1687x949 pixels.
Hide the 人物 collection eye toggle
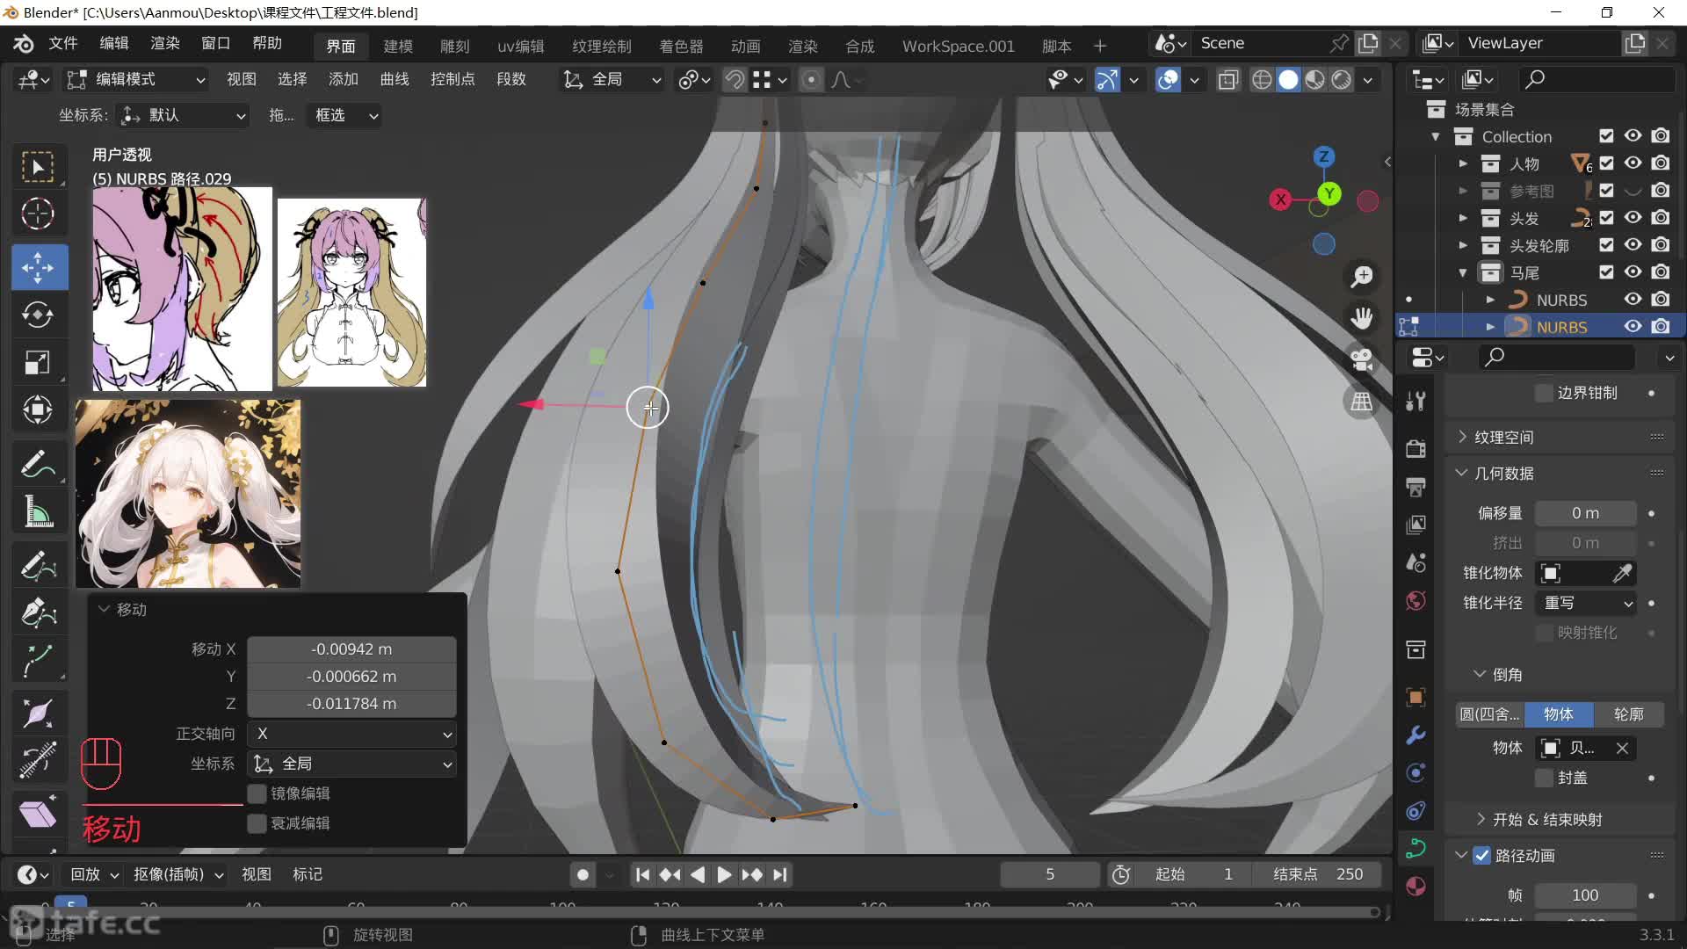[x=1633, y=163]
